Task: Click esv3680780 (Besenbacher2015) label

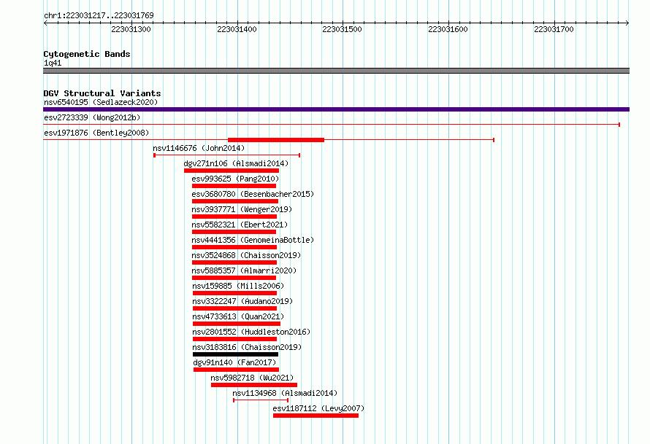Action: (253, 194)
